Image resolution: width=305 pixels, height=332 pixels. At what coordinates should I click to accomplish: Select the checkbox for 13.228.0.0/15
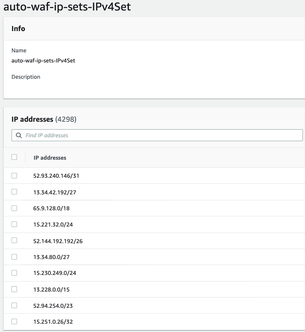pos(14,289)
